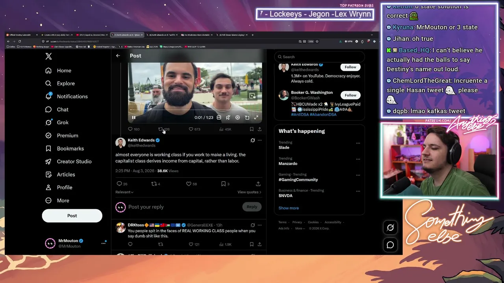Open options for the #GamingCommunity trend
The height and width of the screenshot is (283, 504).
358,175
